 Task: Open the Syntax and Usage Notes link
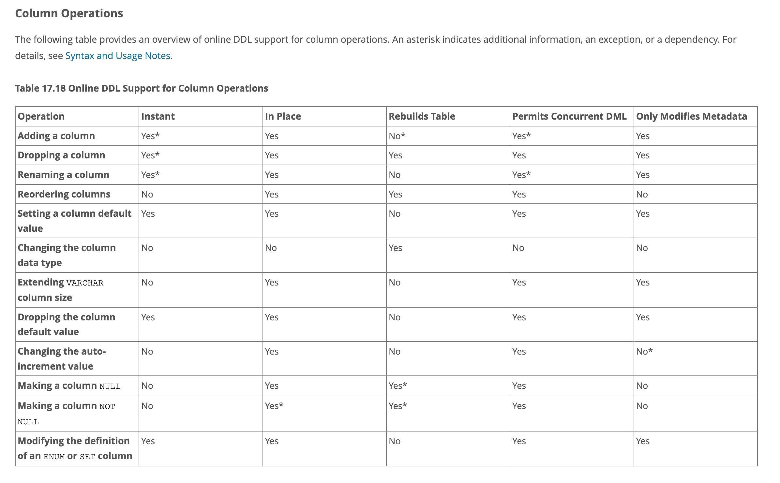[118, 56]
